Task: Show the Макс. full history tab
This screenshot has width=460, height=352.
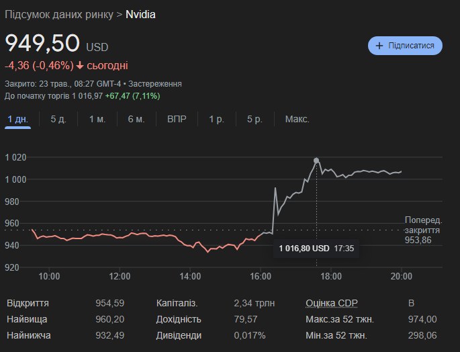Action: (297, 119)
